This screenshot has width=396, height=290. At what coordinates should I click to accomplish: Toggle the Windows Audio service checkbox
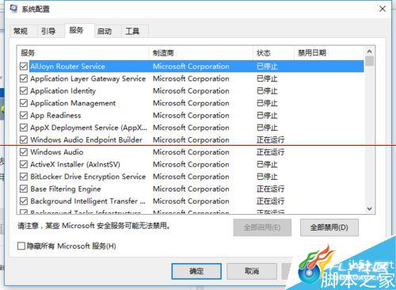click(24, 152)
